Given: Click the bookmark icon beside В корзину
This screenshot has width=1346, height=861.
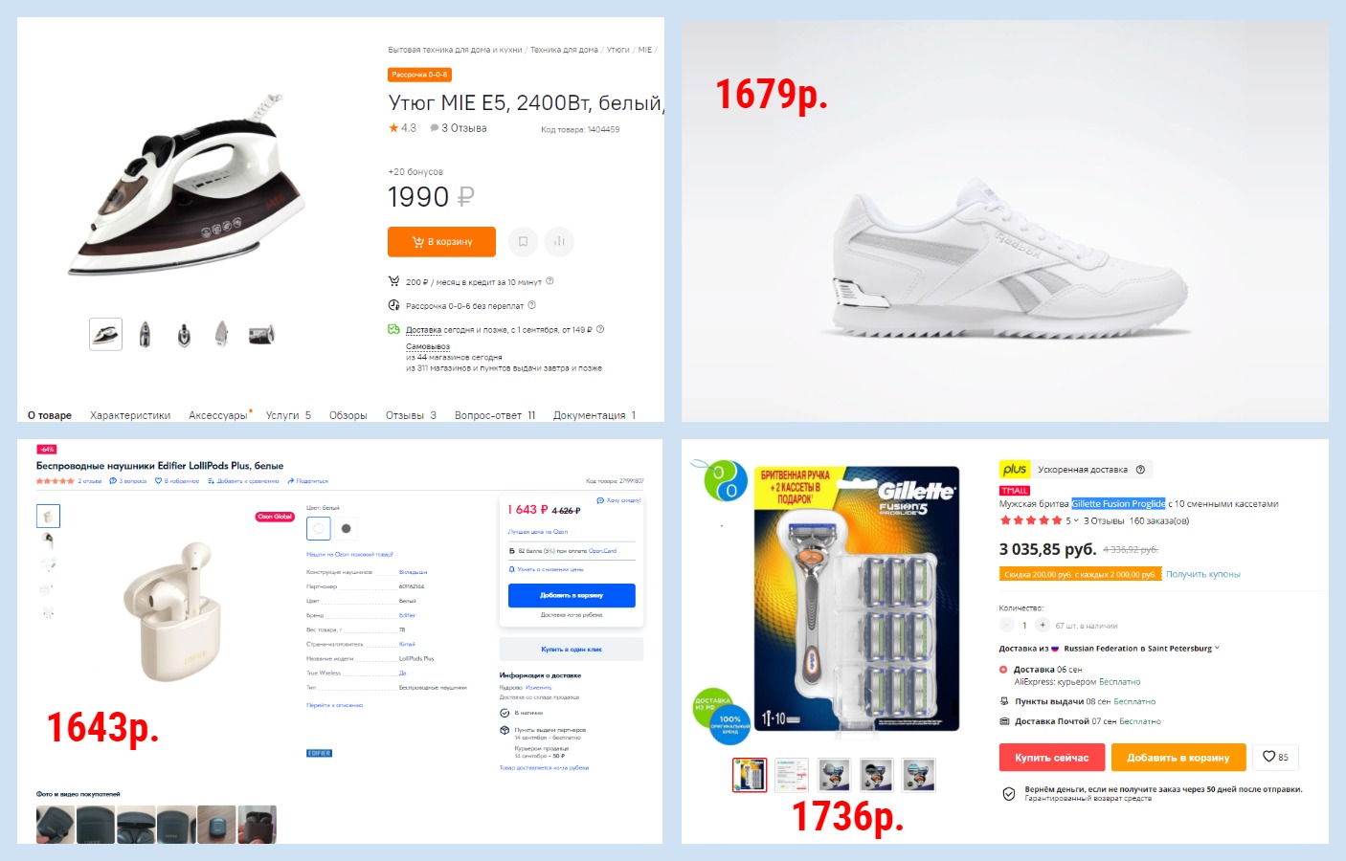Looking at the screenshot, I should [523, 242].
